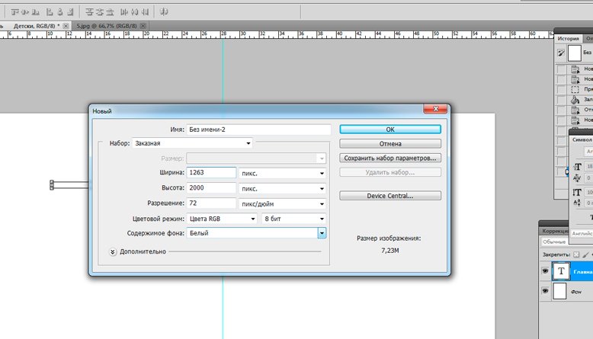This screenshot has height=339, width=593.
Task: Click the Distribute top edges icon
Action: [90, 12]
